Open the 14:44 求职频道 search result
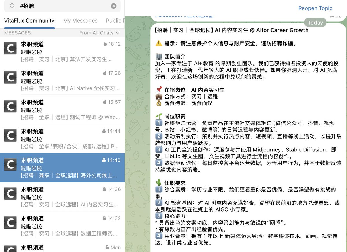Image resolution: width=347 pixels, height=252 pixels. (62, 138)
